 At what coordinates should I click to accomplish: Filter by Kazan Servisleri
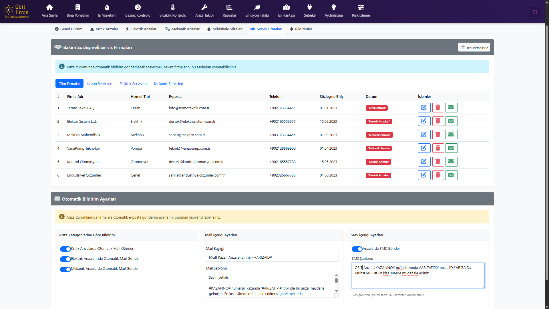(x=100, y=84)
